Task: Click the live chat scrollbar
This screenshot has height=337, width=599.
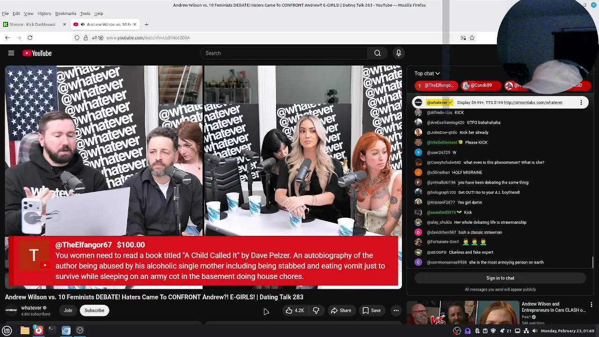Action: point(593,262)
